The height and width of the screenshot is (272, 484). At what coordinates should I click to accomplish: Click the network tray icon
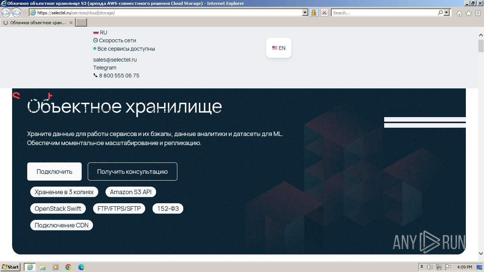(x=439, y=267)
